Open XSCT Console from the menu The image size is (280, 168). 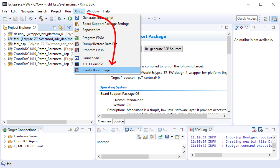coord(107,64)
